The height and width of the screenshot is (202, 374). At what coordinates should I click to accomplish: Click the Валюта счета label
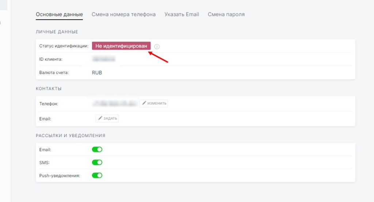pos(54,73)
